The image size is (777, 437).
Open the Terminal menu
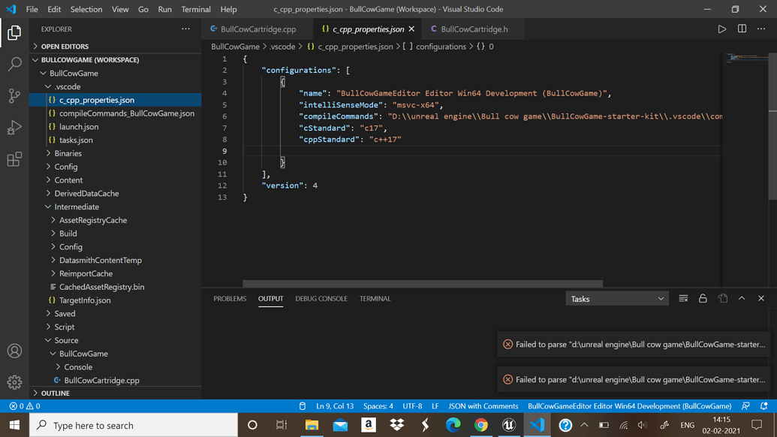(195, 10)
